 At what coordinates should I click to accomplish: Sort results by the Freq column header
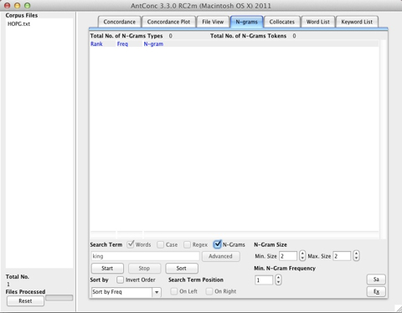122,44
